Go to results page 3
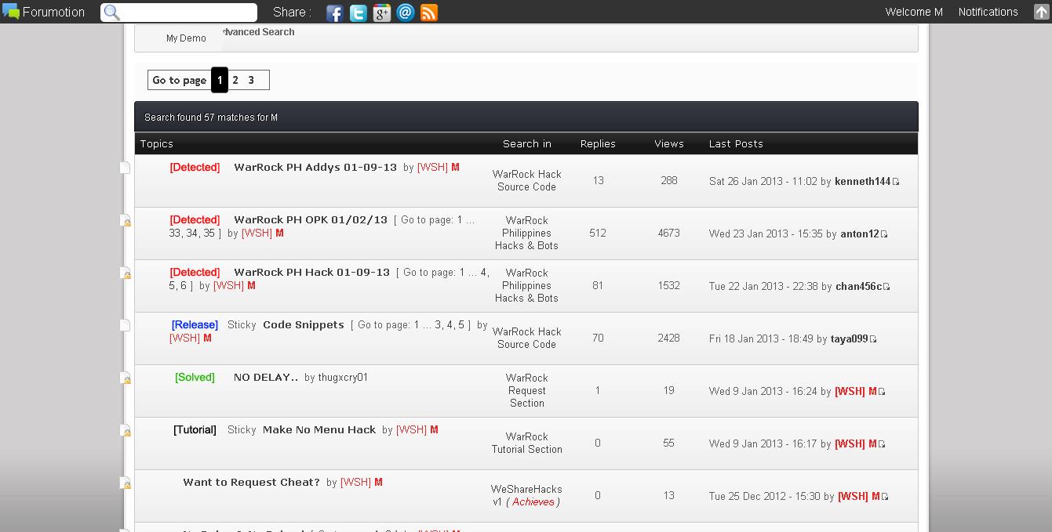The width and height of the screenshot is (1052, 532). coord(251,80)
